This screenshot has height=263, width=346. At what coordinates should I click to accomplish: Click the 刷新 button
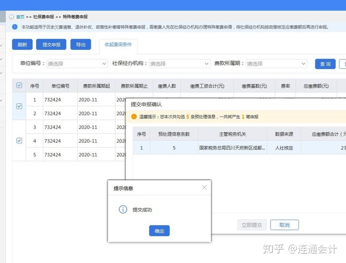click(x=22, y=45)
